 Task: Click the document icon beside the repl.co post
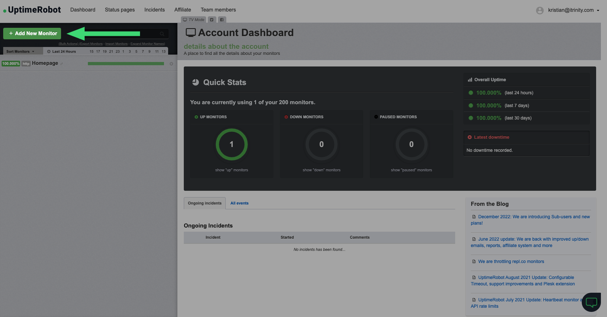(474, 262)
